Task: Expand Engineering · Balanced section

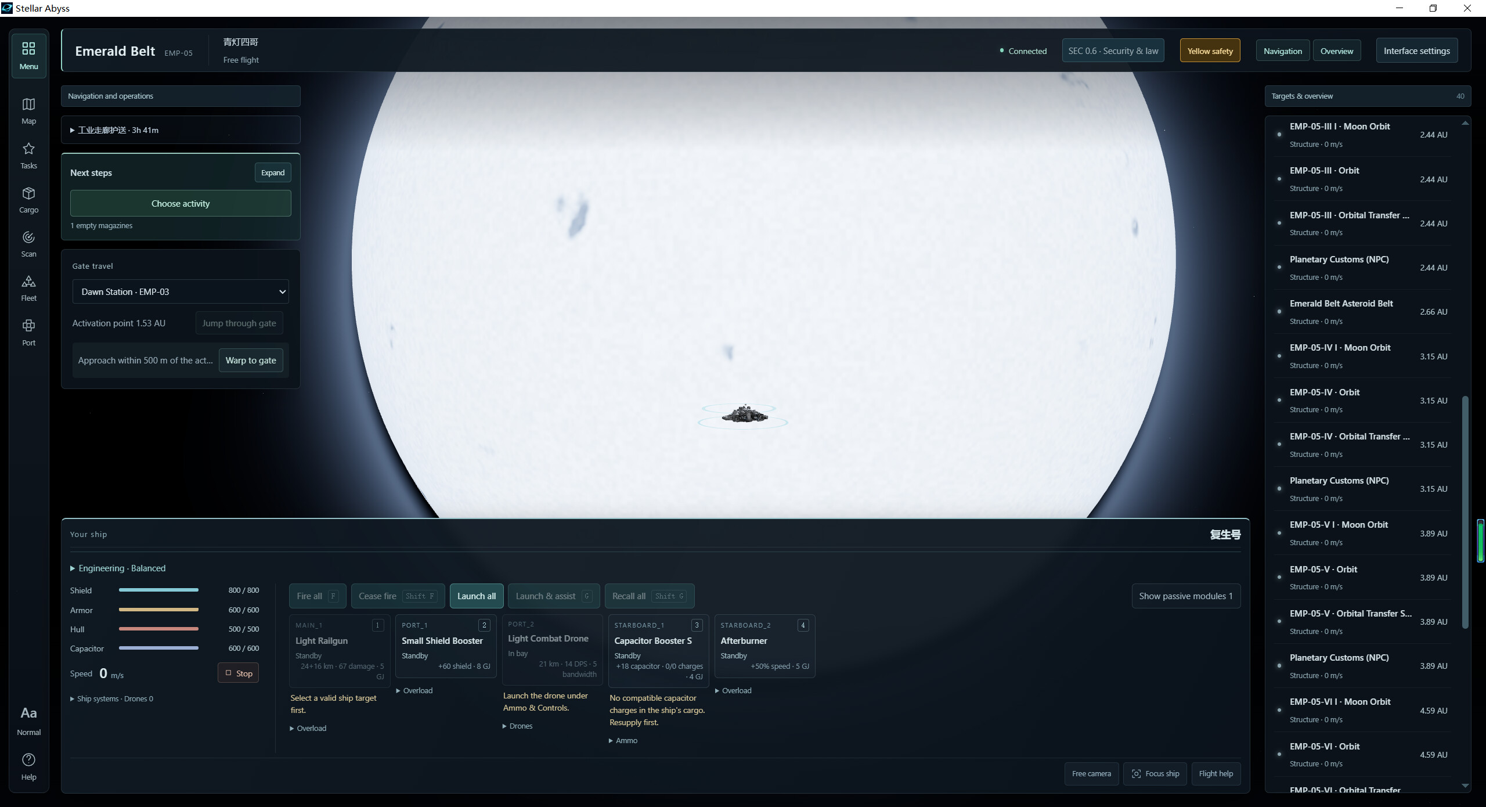Action: (118, 568)
